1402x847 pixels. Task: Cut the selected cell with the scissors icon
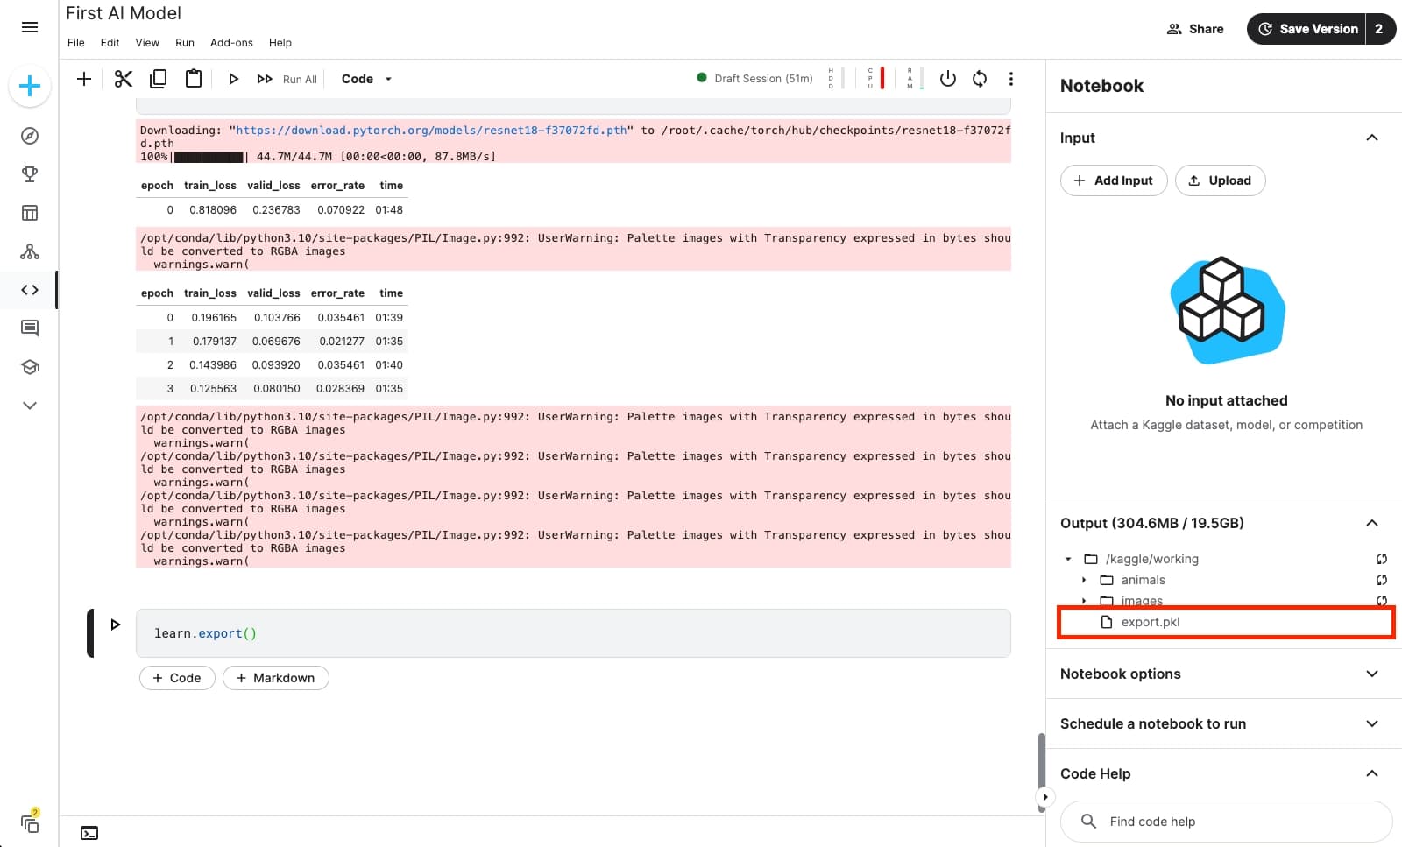[123, 78]
